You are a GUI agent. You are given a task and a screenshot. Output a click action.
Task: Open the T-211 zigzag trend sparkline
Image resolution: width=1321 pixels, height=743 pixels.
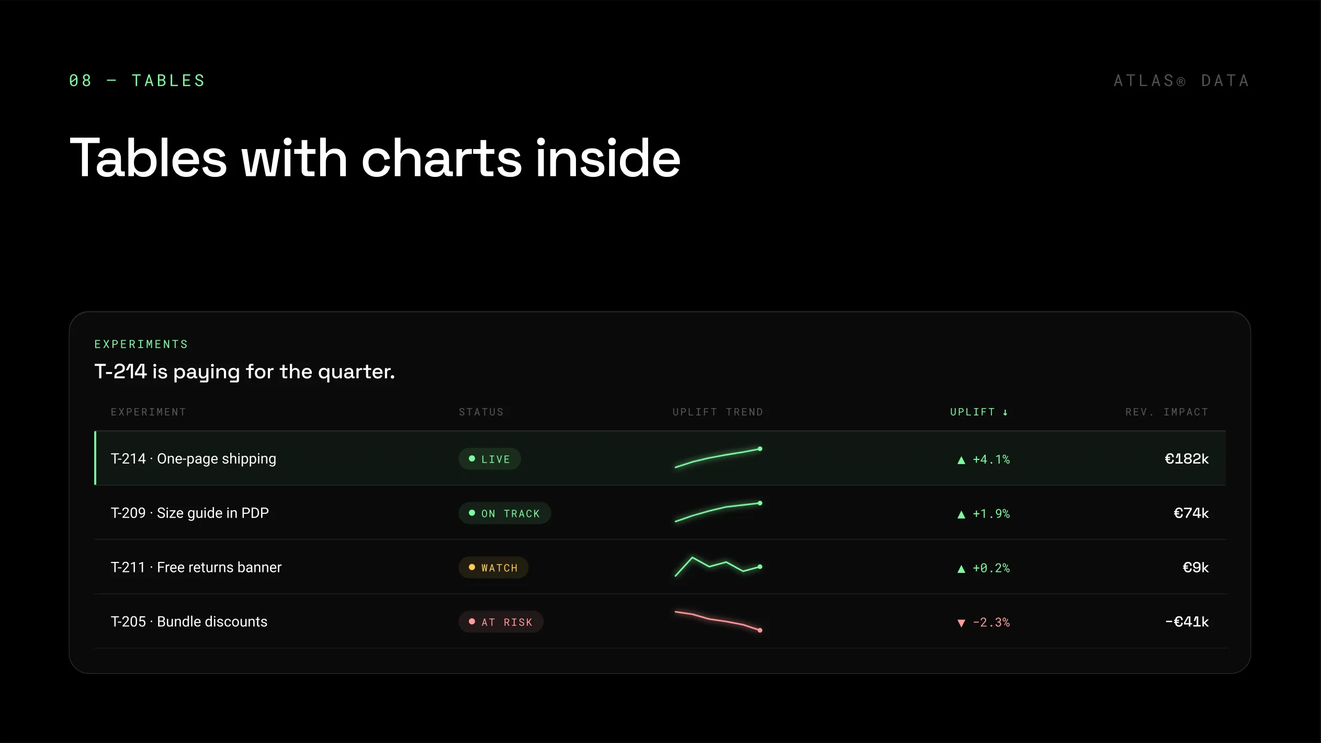718,567
